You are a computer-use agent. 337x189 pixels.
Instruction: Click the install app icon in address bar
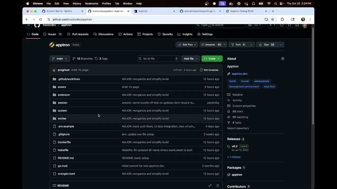pos(266,19)
